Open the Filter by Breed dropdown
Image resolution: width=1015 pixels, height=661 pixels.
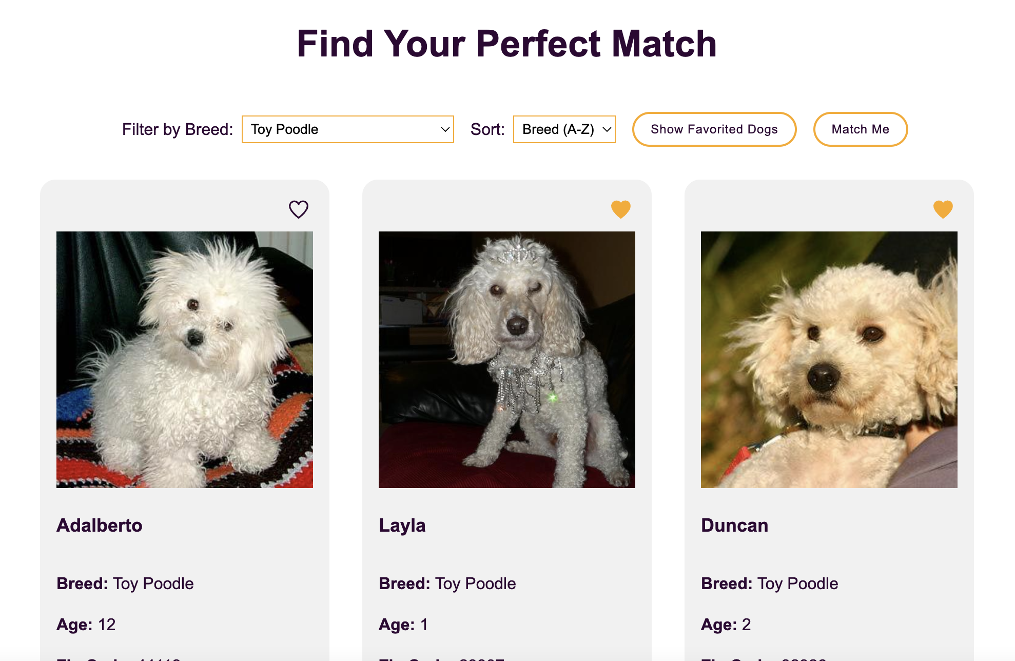pos(348,129)
